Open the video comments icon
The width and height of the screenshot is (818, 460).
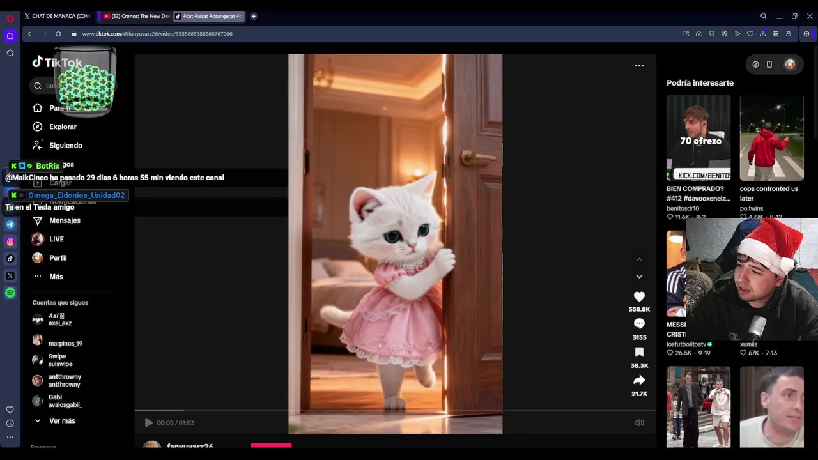tap(639, 324)
